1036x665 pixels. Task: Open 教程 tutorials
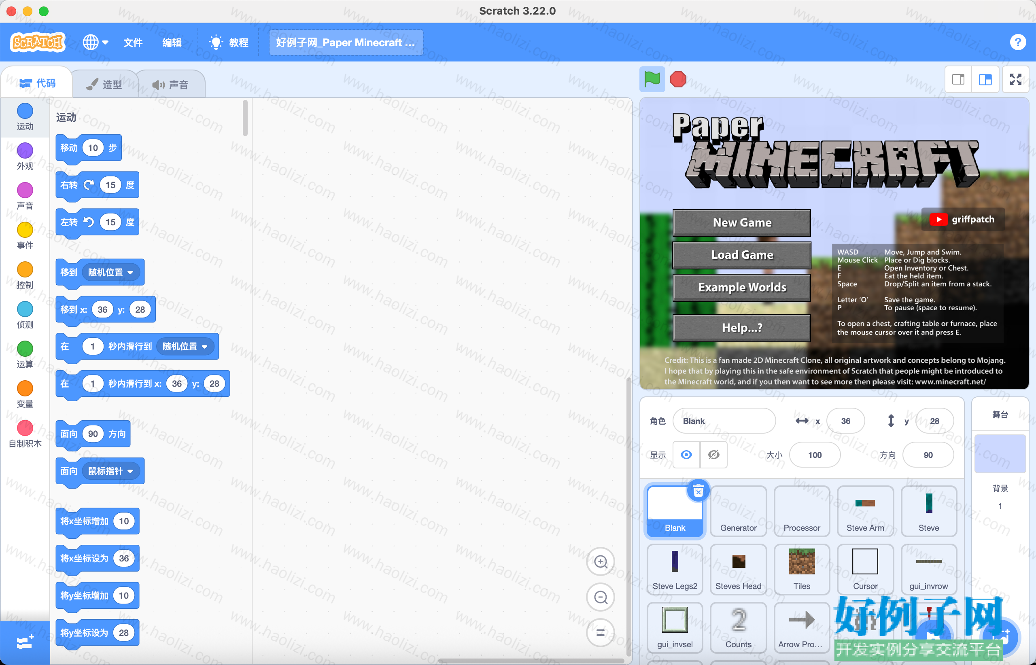[229, 42]
